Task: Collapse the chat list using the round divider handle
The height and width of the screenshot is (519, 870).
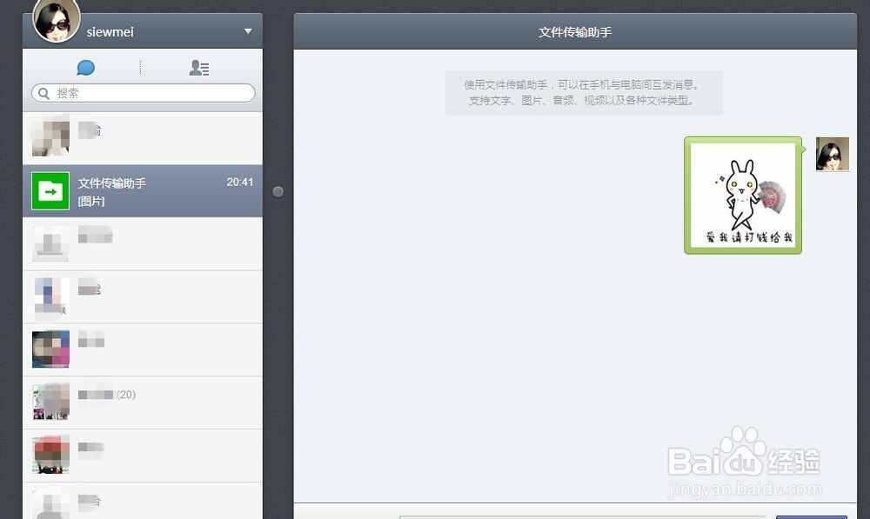Action: (278, 190)
